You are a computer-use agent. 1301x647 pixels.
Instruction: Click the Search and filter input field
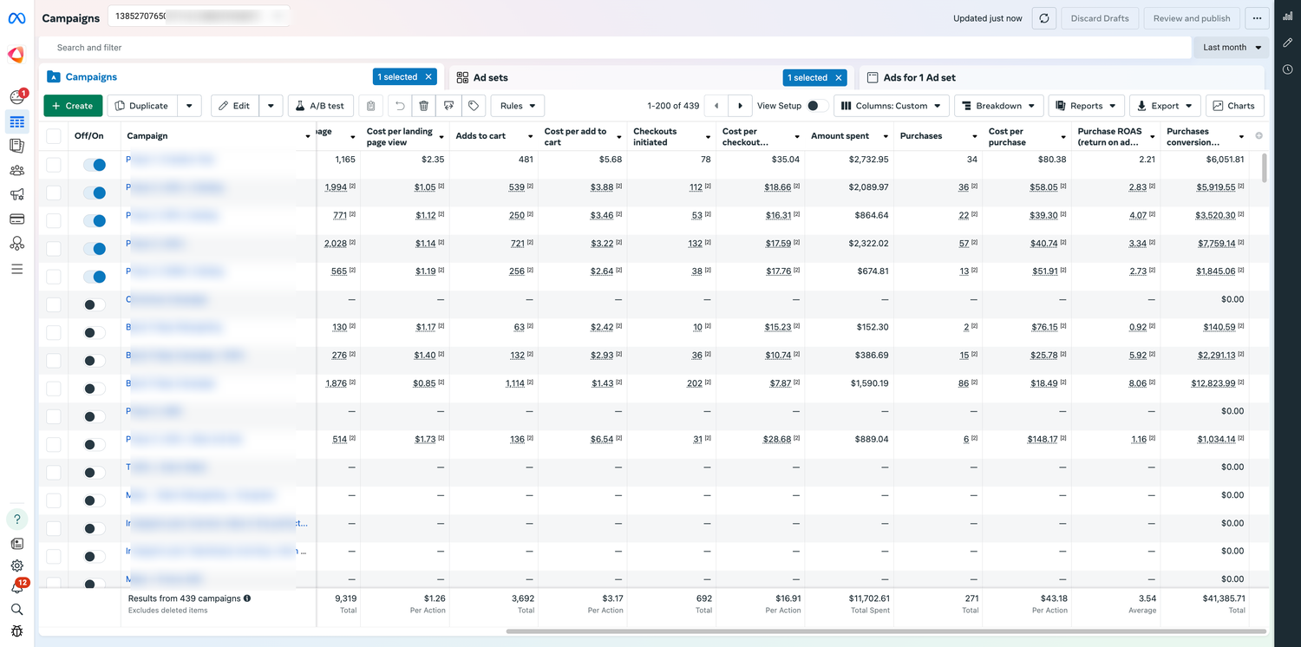pos(616,48)
